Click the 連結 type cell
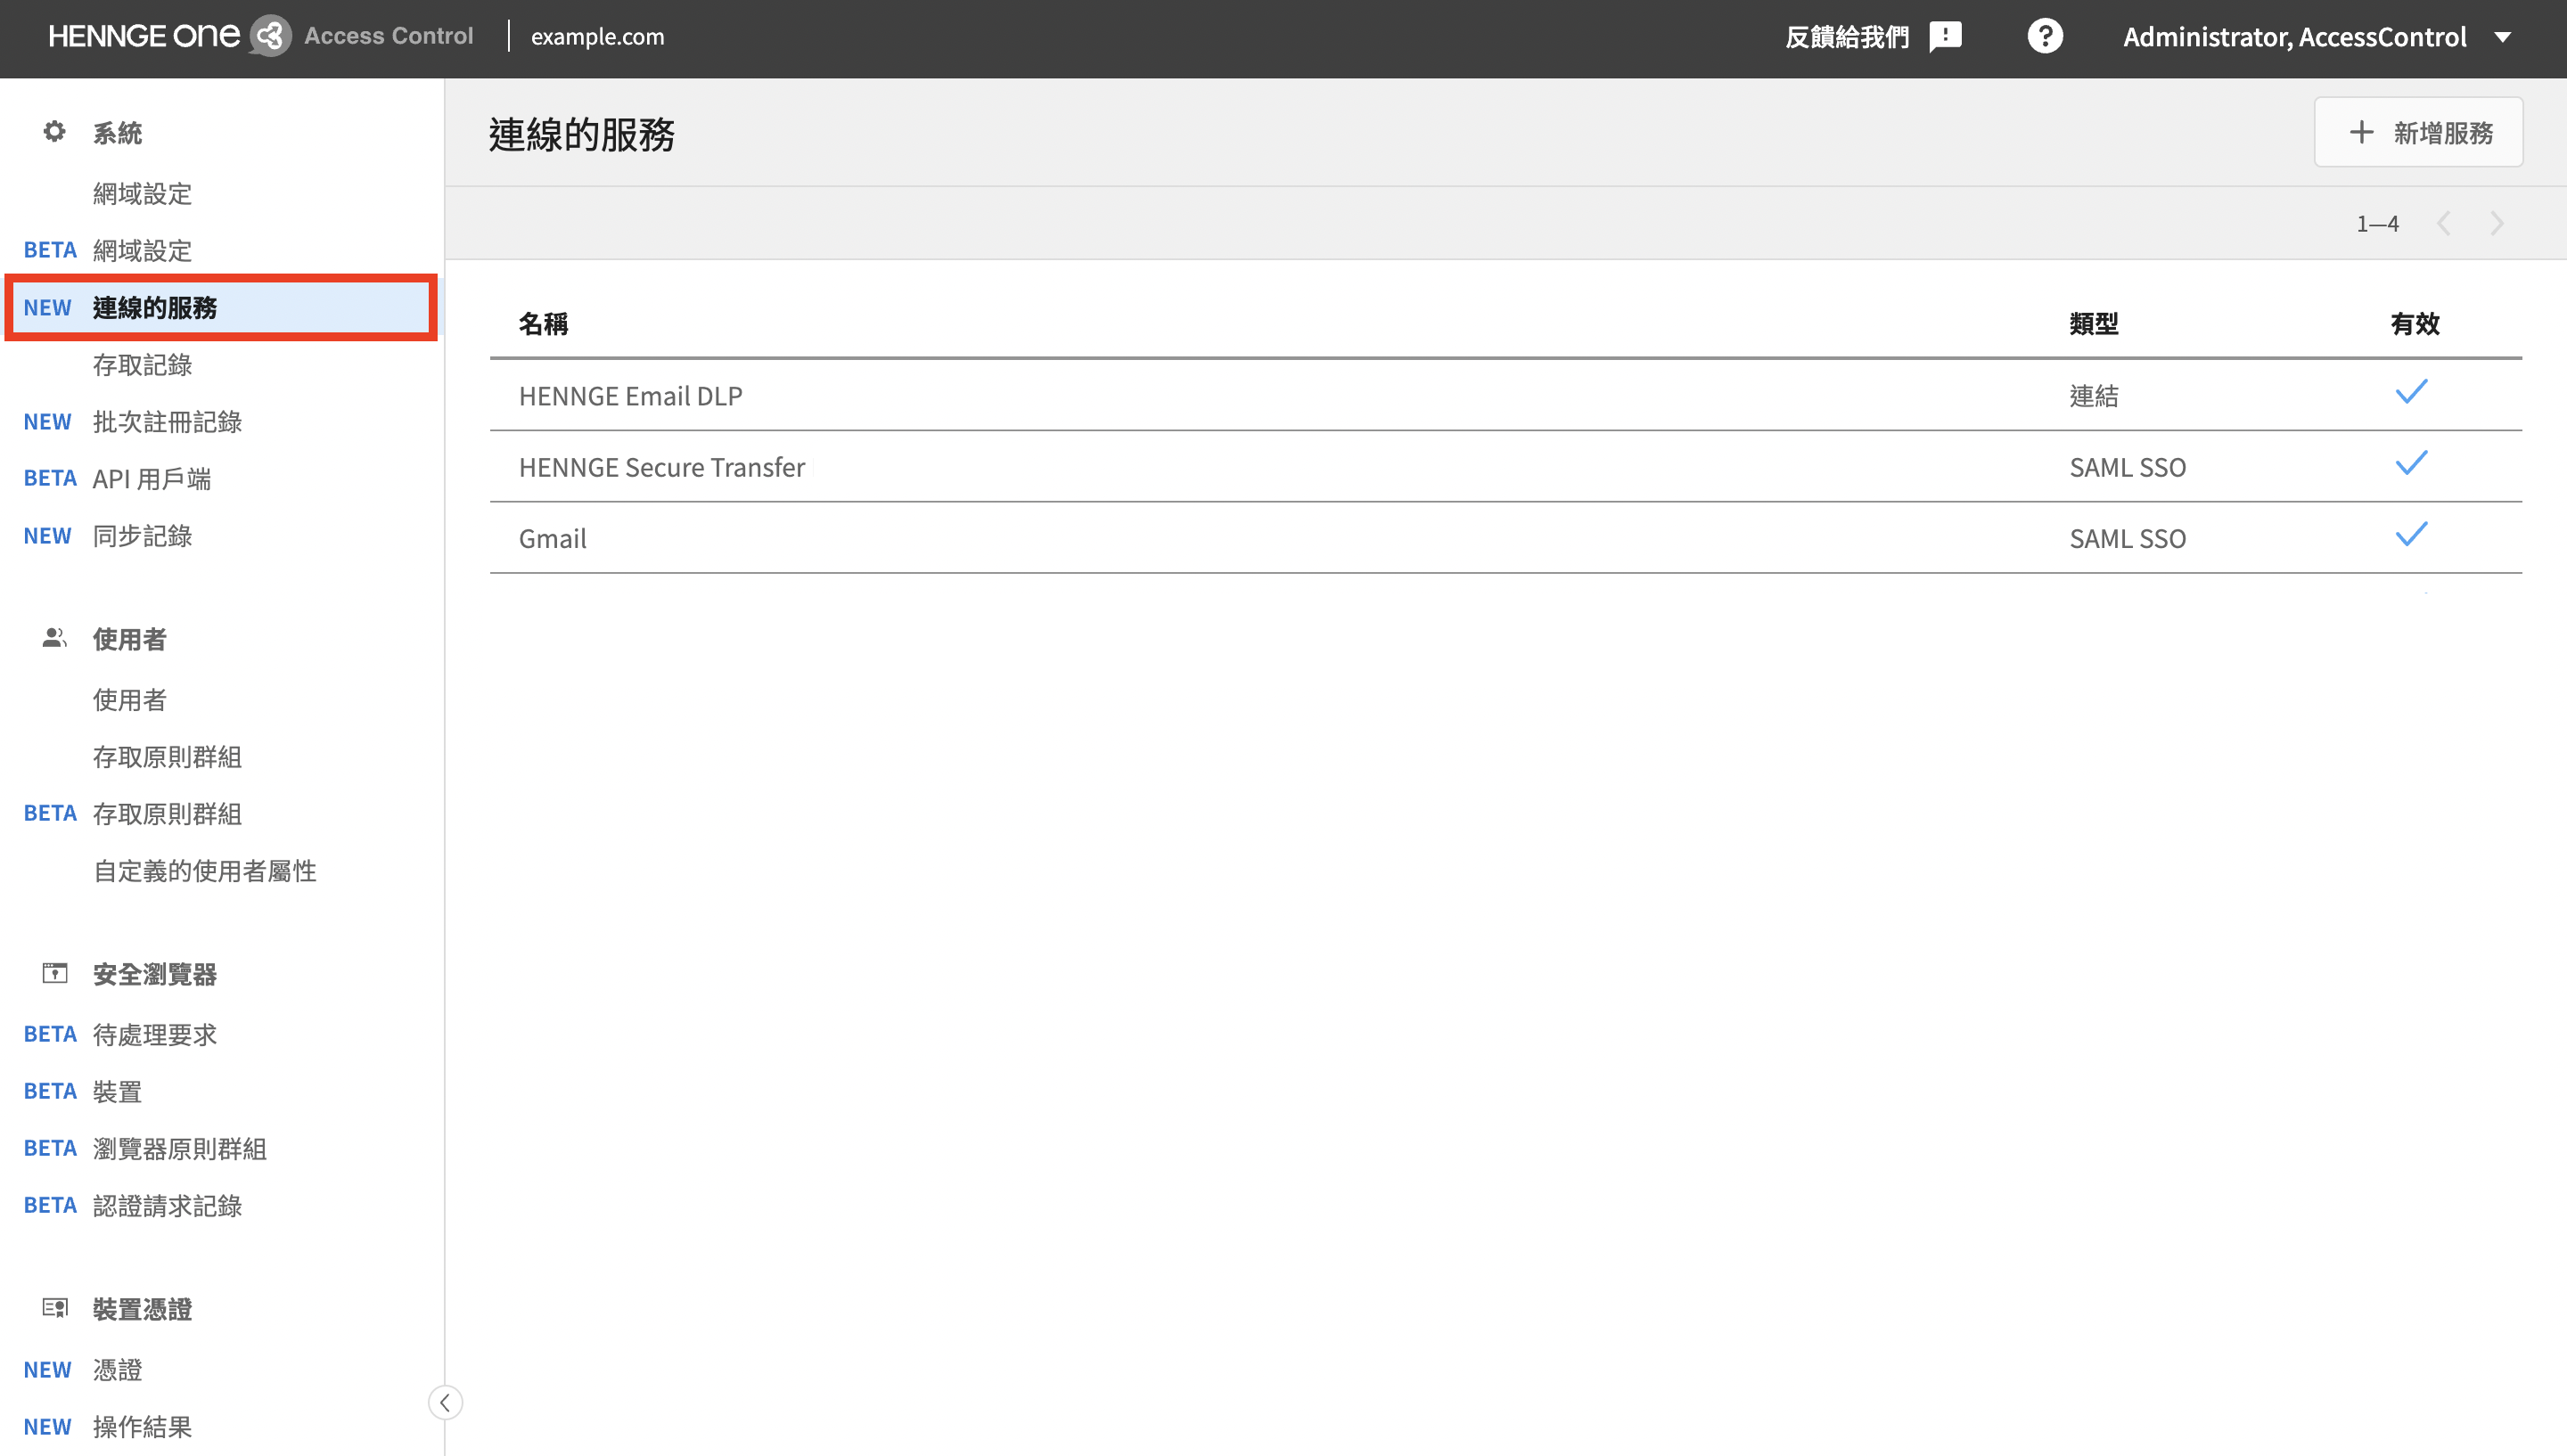Screen dimensions: 2567x1456 pyautogui.click(x=2094, y=395)
